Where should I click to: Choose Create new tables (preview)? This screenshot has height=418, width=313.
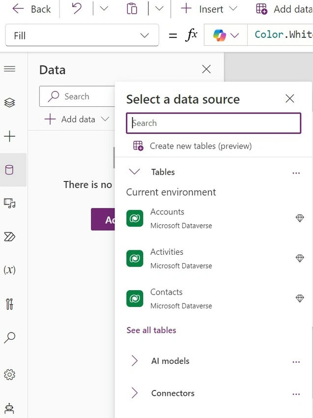click(192, 146)
